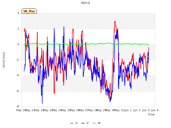Click the x-axis title 'Time'
The height and width of the screenshot is (128, 171).
(151, 114)
